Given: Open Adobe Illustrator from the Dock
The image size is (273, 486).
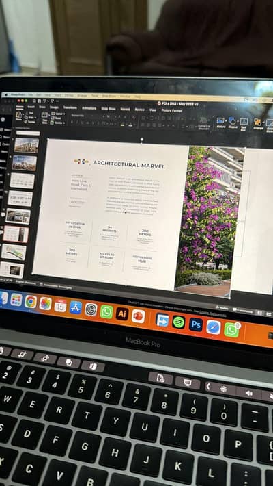Looking at the screenshot, I should 122,314.
